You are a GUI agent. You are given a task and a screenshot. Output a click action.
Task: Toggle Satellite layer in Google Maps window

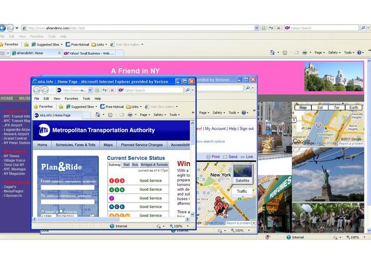pyautogui.click(x=242, y=174)
